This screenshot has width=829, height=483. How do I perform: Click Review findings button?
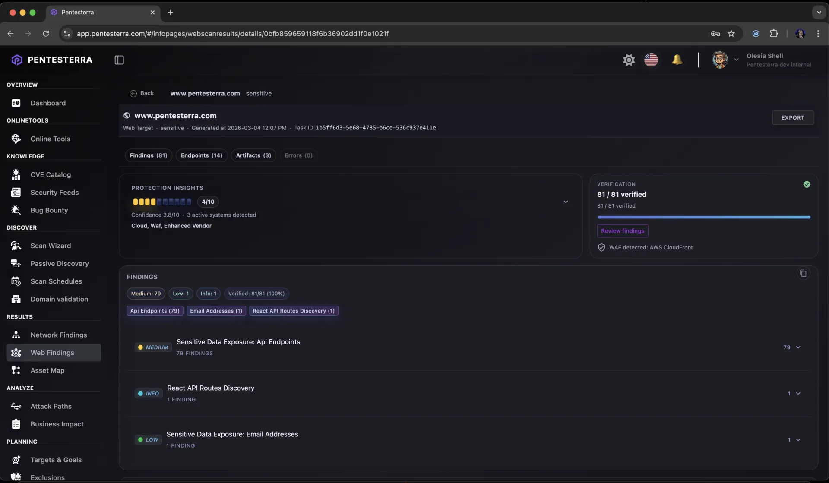tap(622, 231)
